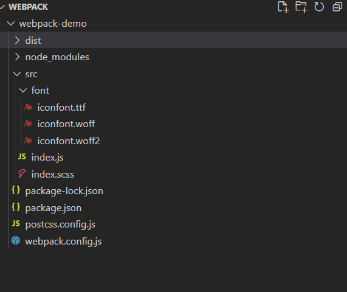This screenshot has height=292, width=347.
Task: Refresh the explorer with the reload icon
Action: tap(319, 7)
